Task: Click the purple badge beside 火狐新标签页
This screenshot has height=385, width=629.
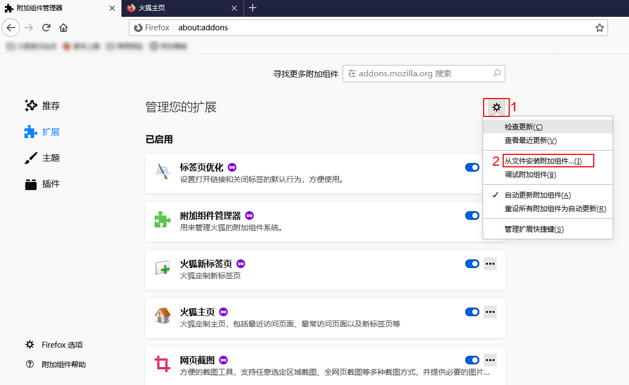Action: [x=241, y=264]
